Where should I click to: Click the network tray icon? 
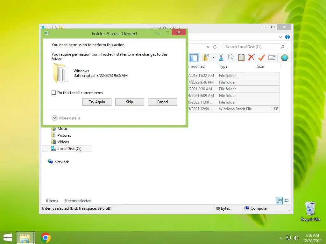point(288,238)
